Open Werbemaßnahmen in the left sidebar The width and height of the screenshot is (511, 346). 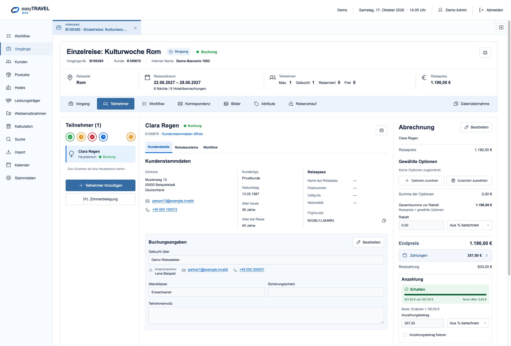click(26, 113)
